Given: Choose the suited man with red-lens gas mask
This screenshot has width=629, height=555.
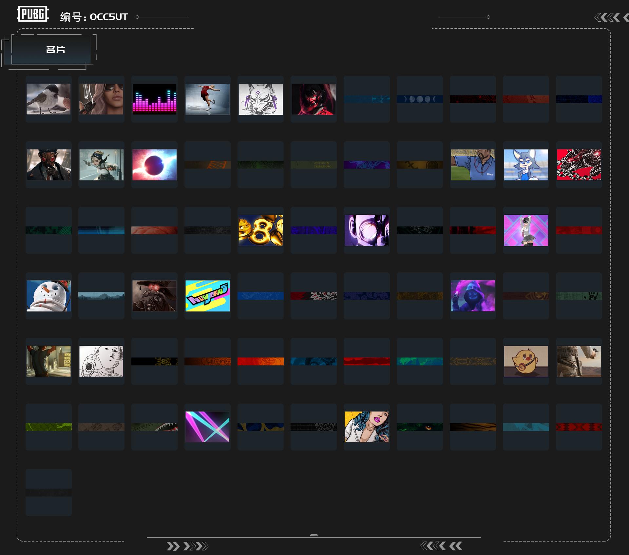Looking at the screenshot, I should (x=48, y=165).
